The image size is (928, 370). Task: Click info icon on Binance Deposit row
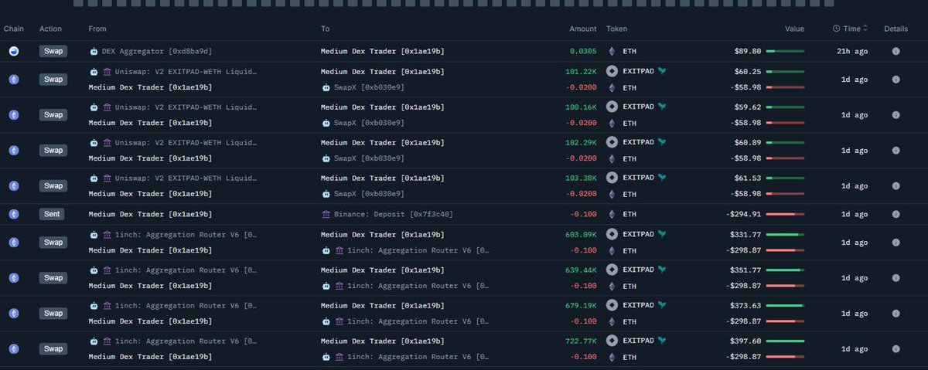896,214
